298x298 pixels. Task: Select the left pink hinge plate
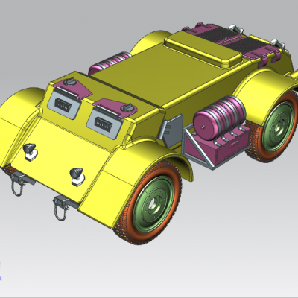tap(72, 89)
